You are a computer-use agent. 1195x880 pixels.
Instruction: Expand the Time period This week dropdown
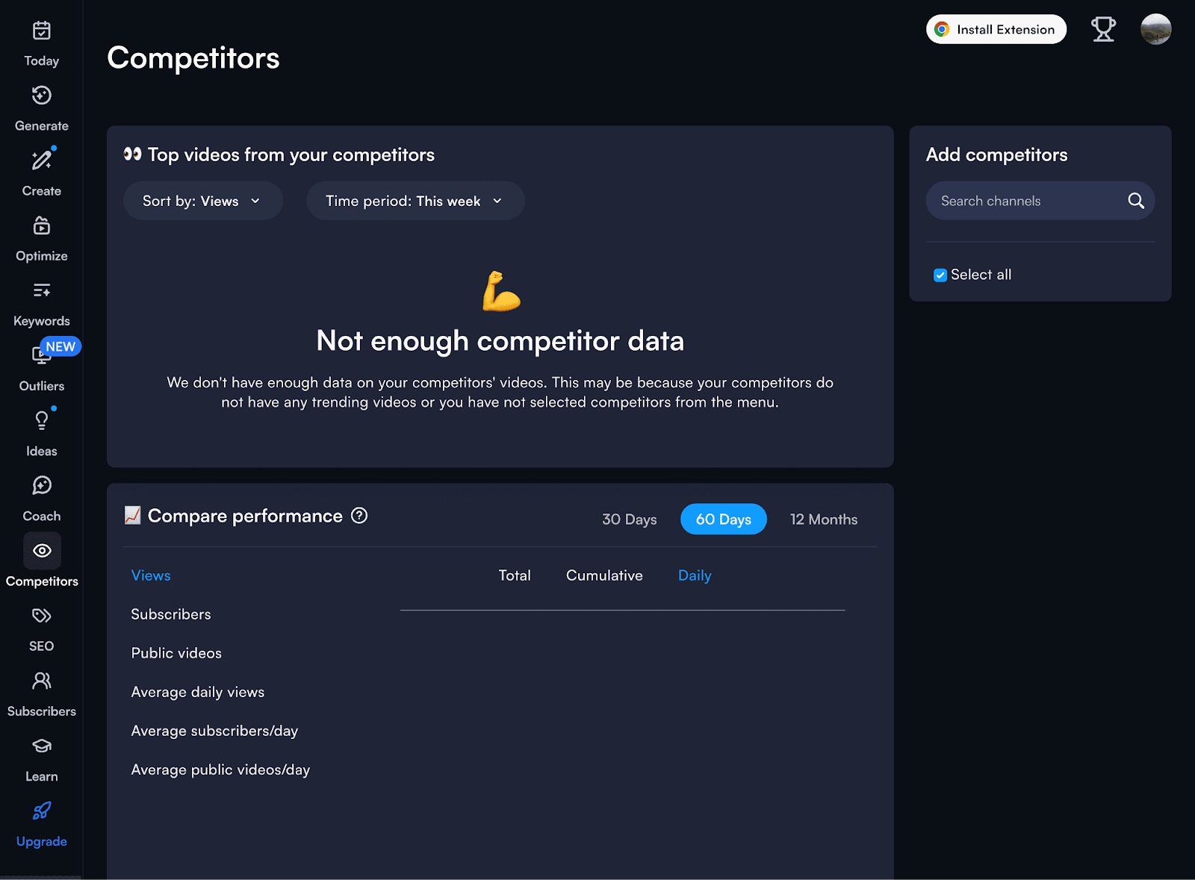click(x=415, y=201)
